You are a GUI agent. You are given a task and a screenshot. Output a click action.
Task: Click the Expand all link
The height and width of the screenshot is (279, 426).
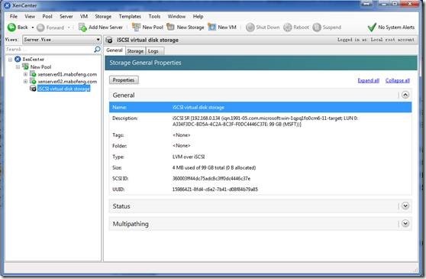click(369, 80)
